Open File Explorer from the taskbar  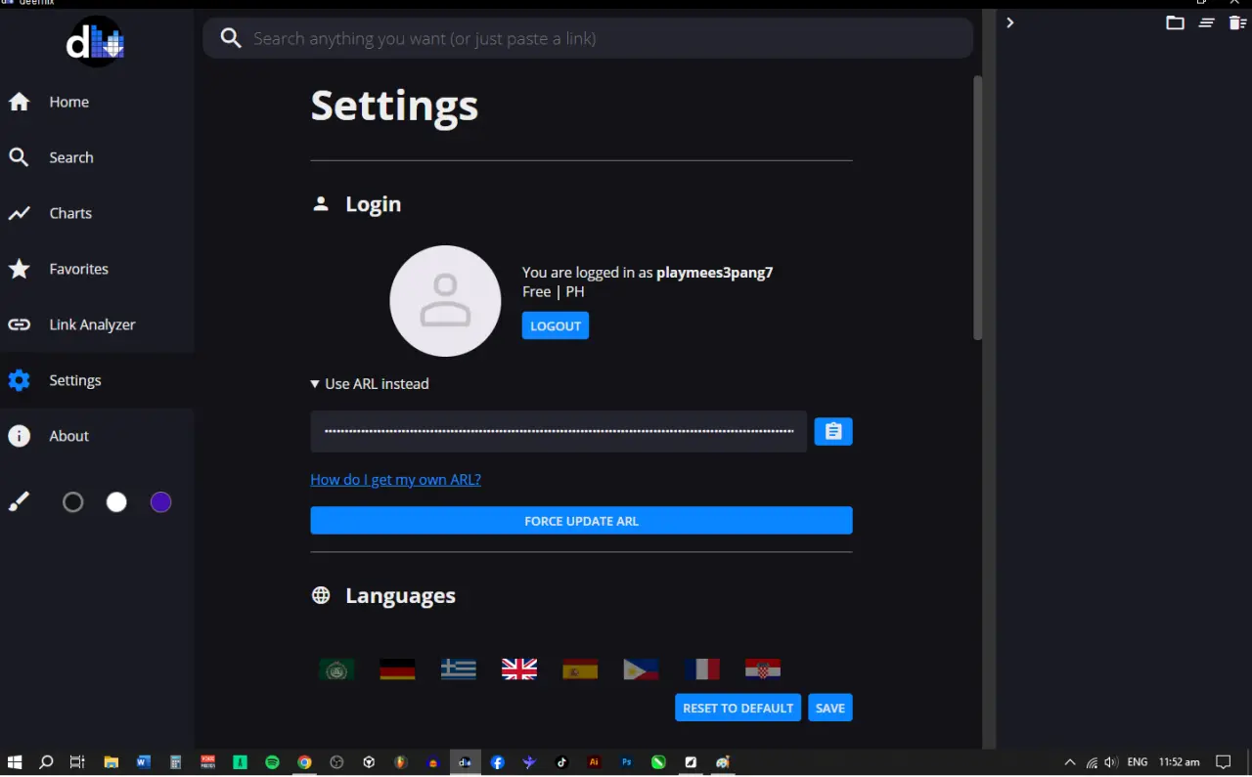click(111, 762)
